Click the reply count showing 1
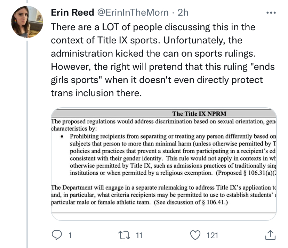288x248 pixels. click(x=70, y=235)
